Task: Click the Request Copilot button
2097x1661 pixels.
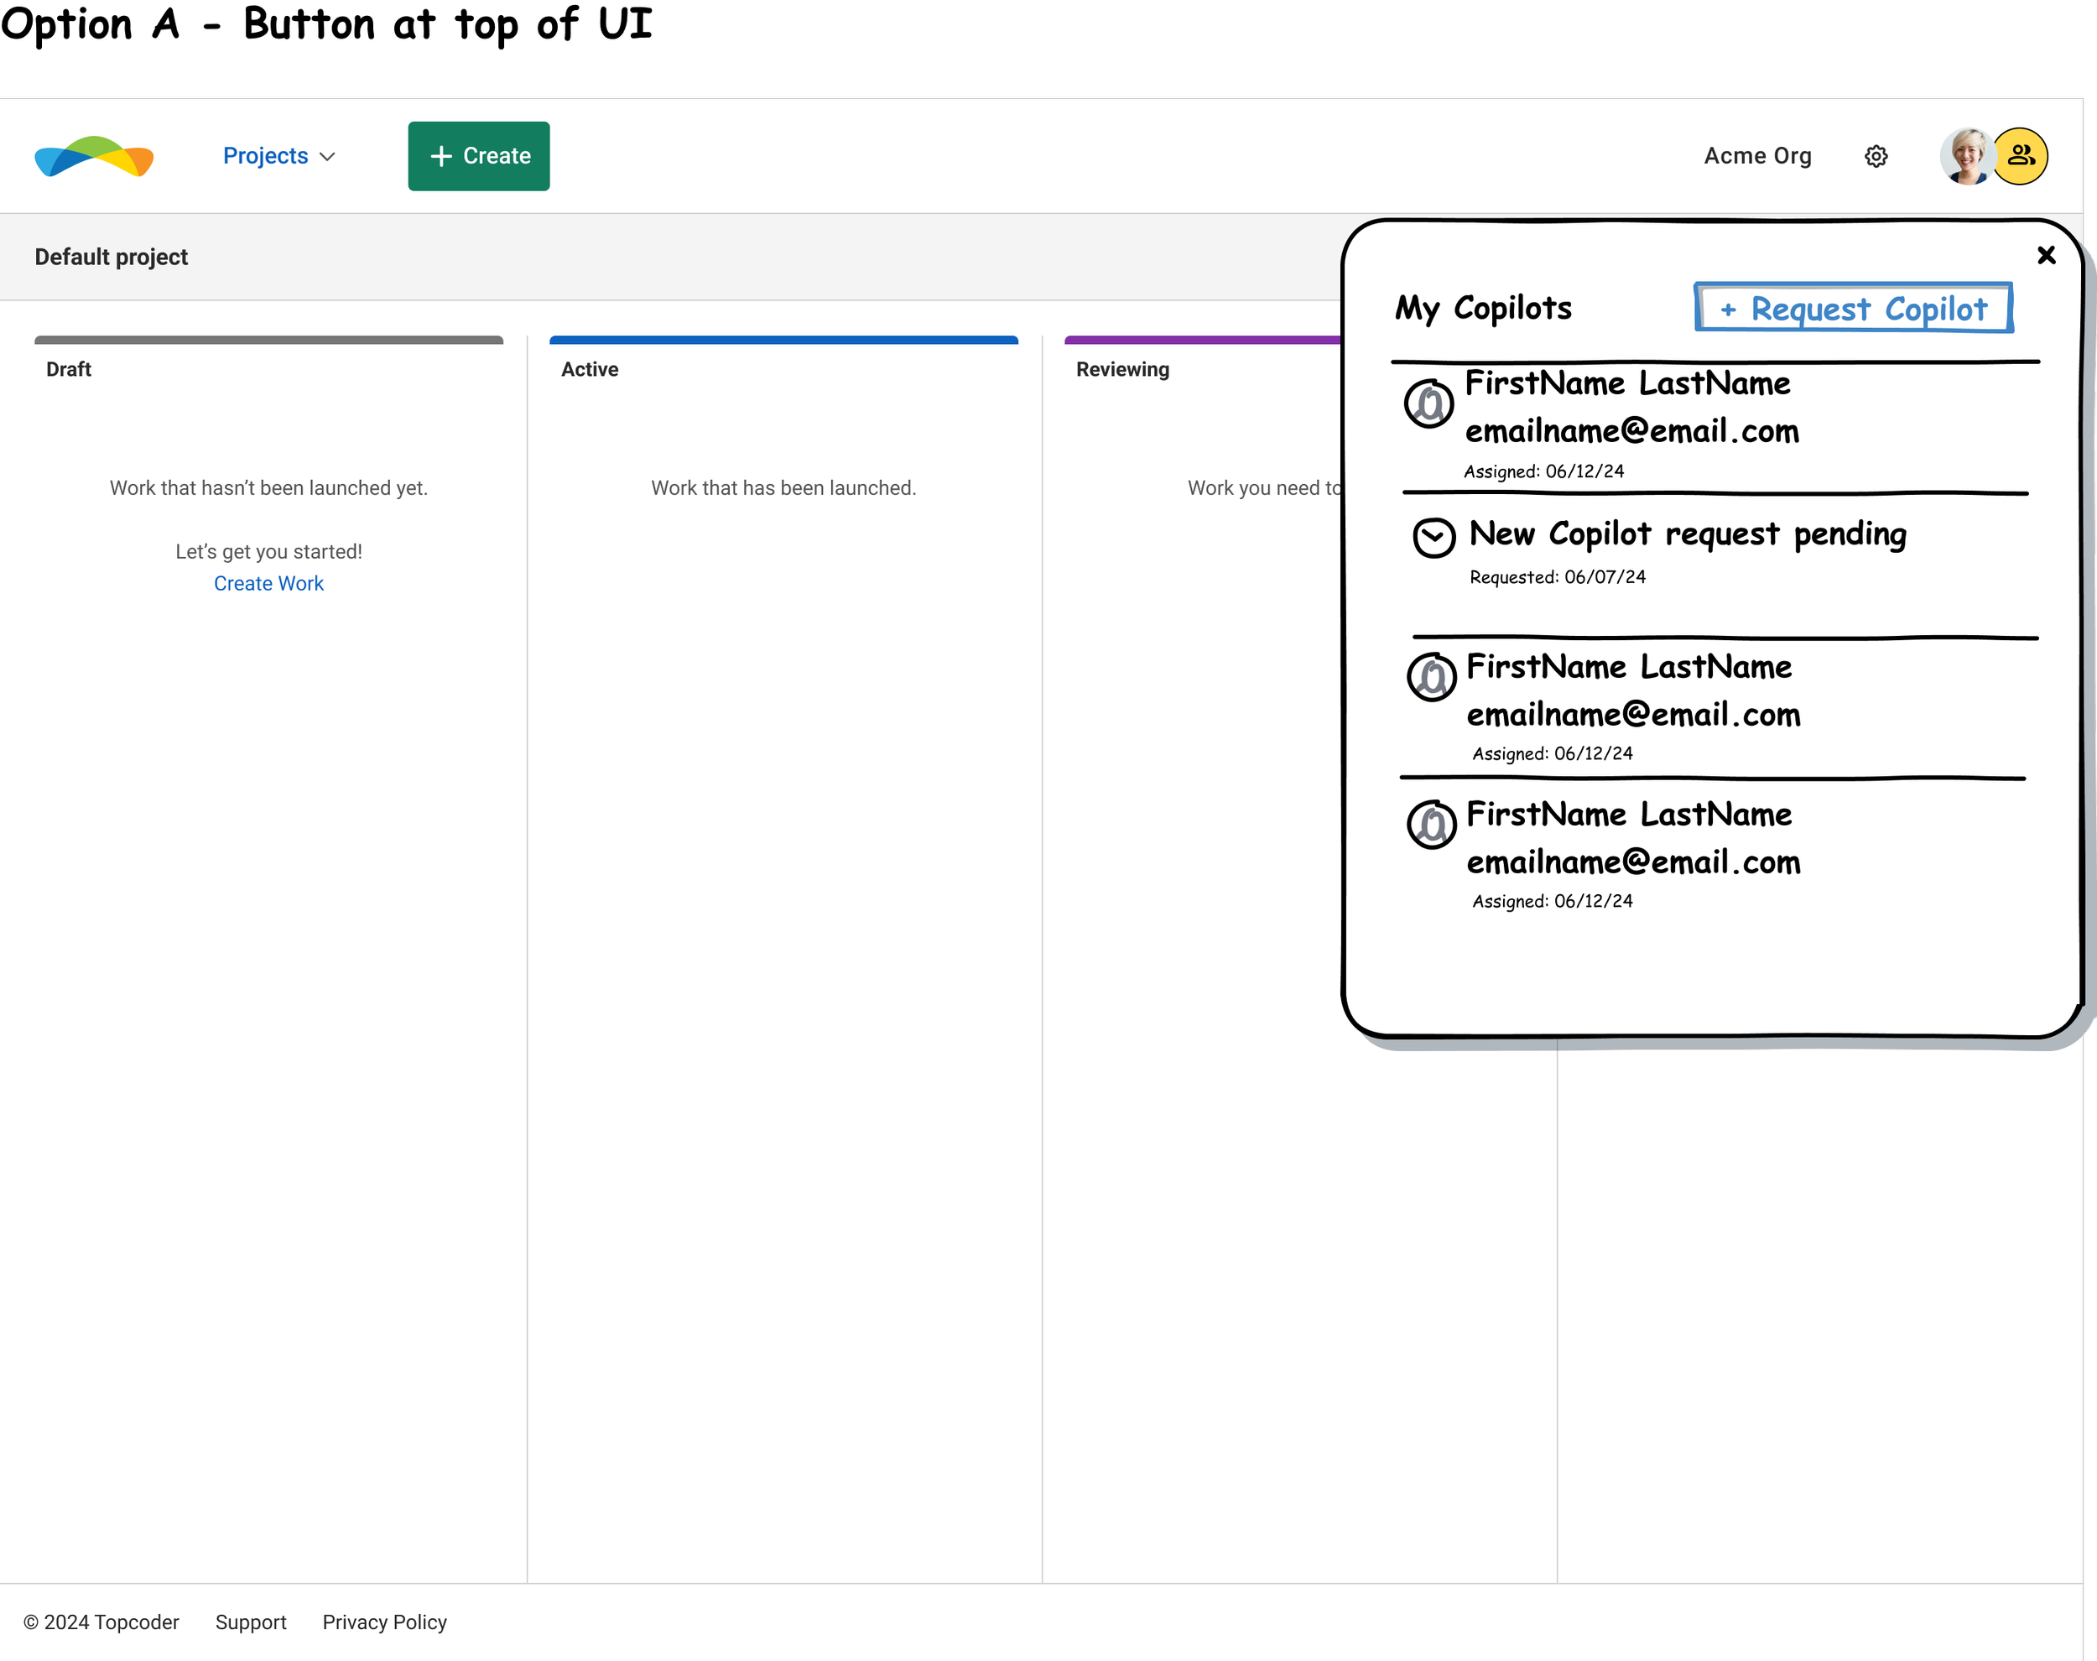Action: [1853, 308]
